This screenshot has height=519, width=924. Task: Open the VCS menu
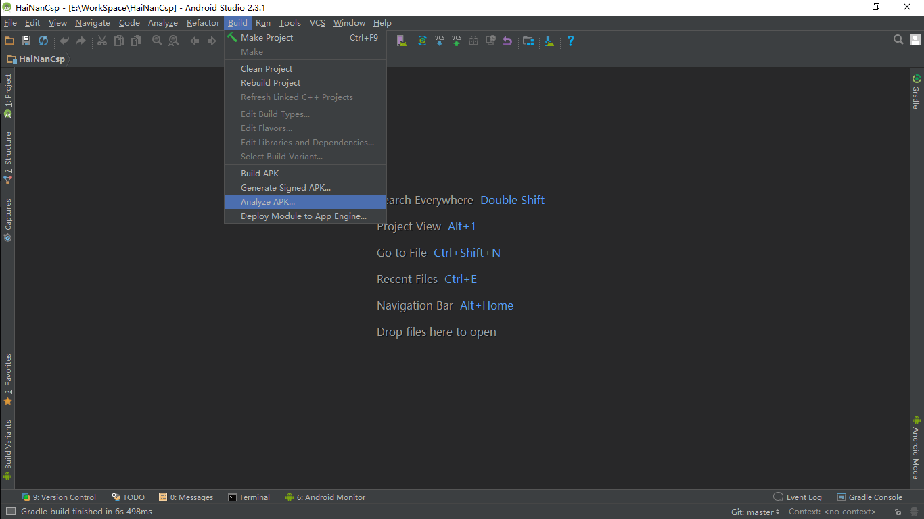(x=318, y=23)
